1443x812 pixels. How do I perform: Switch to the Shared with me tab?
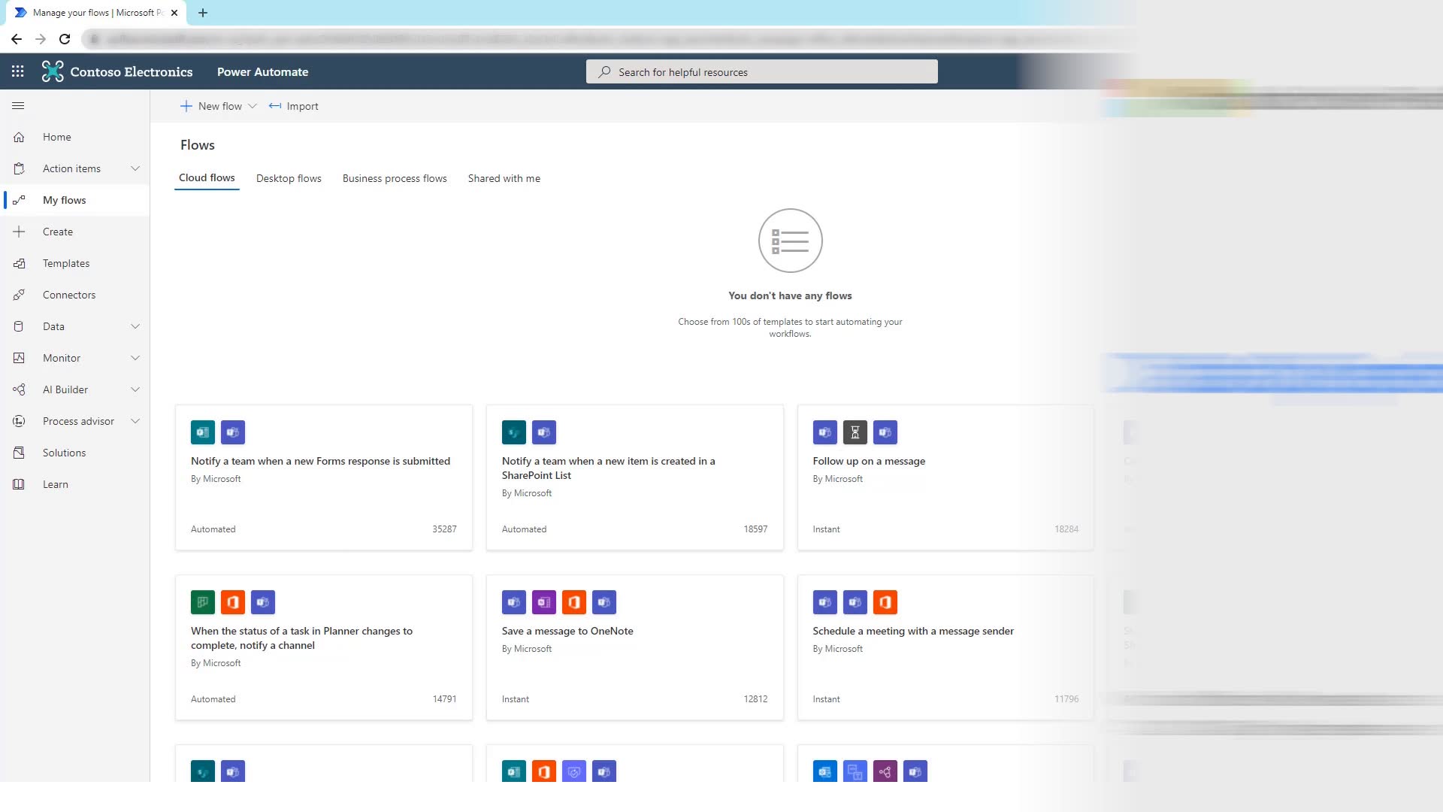[504, 178]
